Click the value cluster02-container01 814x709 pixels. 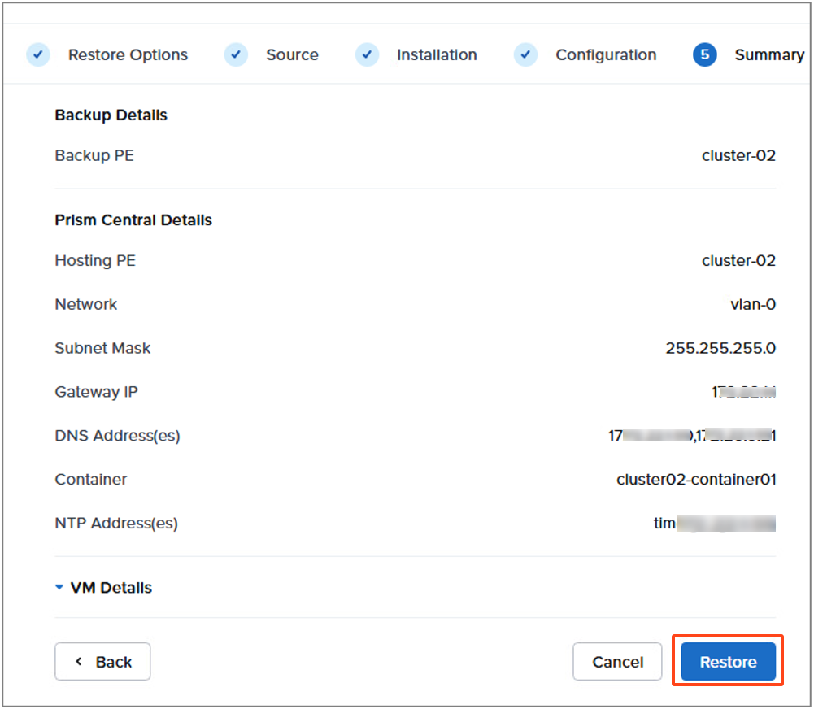696,479
